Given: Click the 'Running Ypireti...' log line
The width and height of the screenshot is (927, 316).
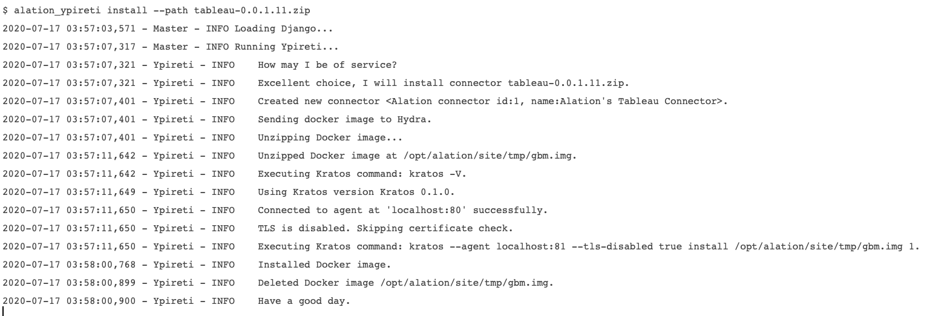Looking at the screenshot, I should [170, 47].
